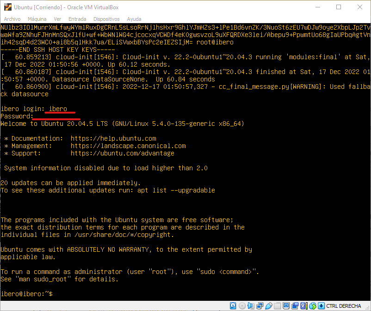This screenshot has height=311, width=371.
Task: Click 'See "man sudo_root" for details.' line
Action: (x=59, y=279)
